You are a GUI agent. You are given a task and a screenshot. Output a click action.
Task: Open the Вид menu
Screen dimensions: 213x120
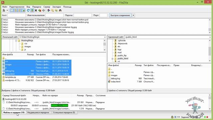coord(28,7)
